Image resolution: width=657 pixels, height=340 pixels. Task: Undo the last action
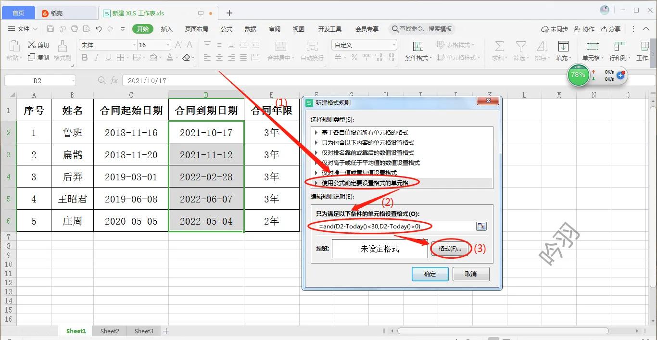click(99, 29)
